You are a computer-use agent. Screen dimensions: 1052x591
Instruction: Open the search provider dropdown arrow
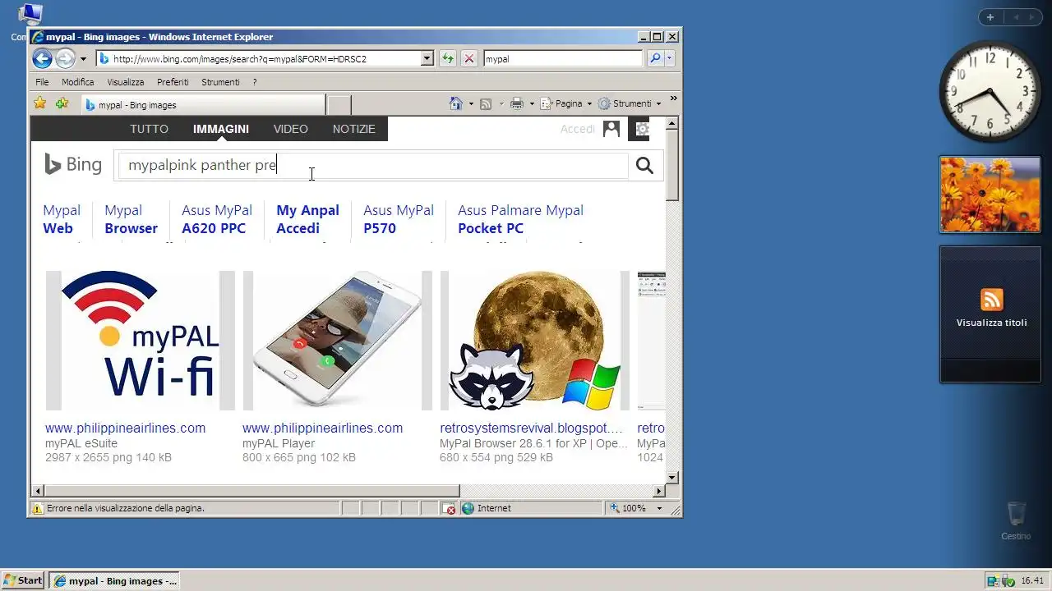point(670,58)
